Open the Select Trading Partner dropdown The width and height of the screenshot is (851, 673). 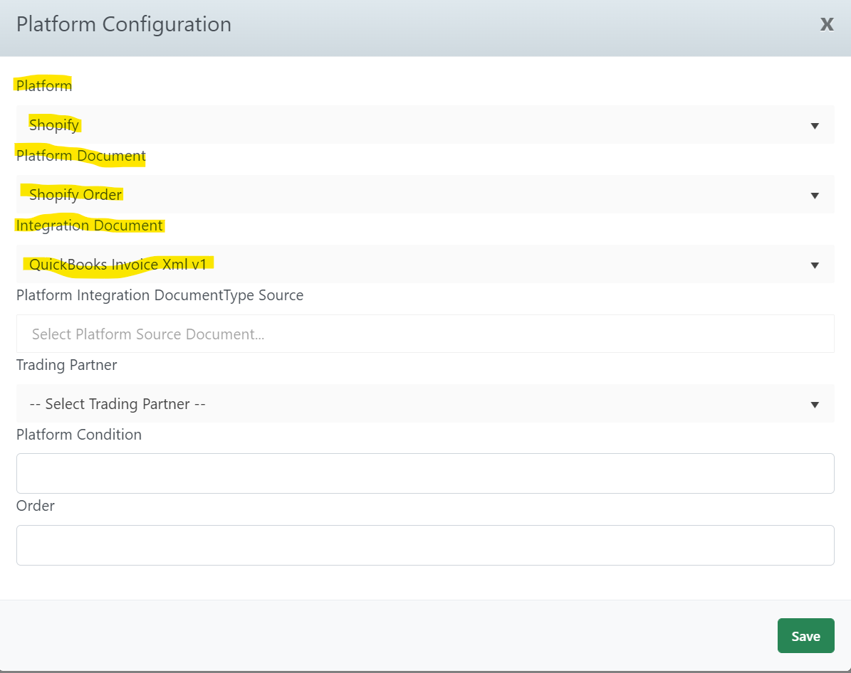425,403
